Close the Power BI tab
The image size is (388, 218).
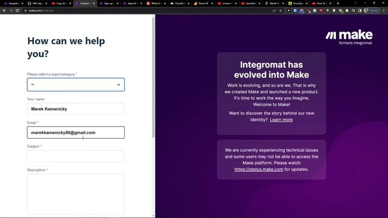click(212, 4)
